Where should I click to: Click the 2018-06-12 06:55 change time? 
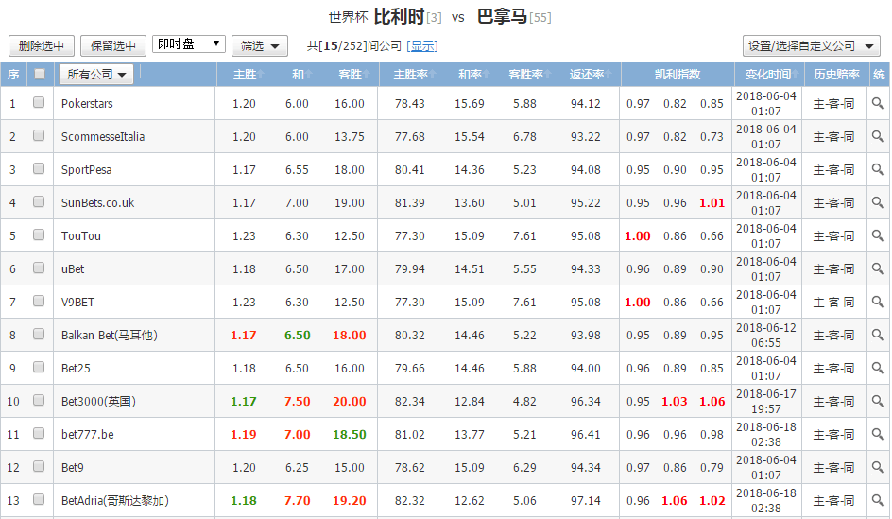765,336
